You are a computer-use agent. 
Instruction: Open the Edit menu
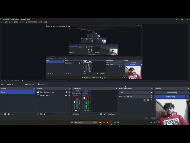click(x=6, y=22)
